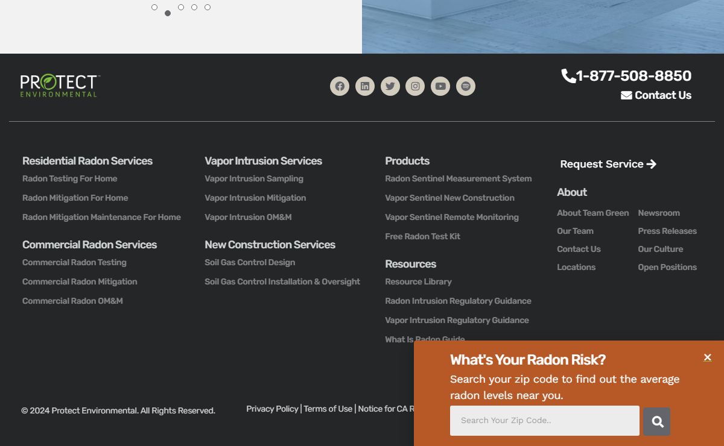Open Vapor Intrusion Services heading
Viewport: 724px width, 446px height.
click(263, 161)
